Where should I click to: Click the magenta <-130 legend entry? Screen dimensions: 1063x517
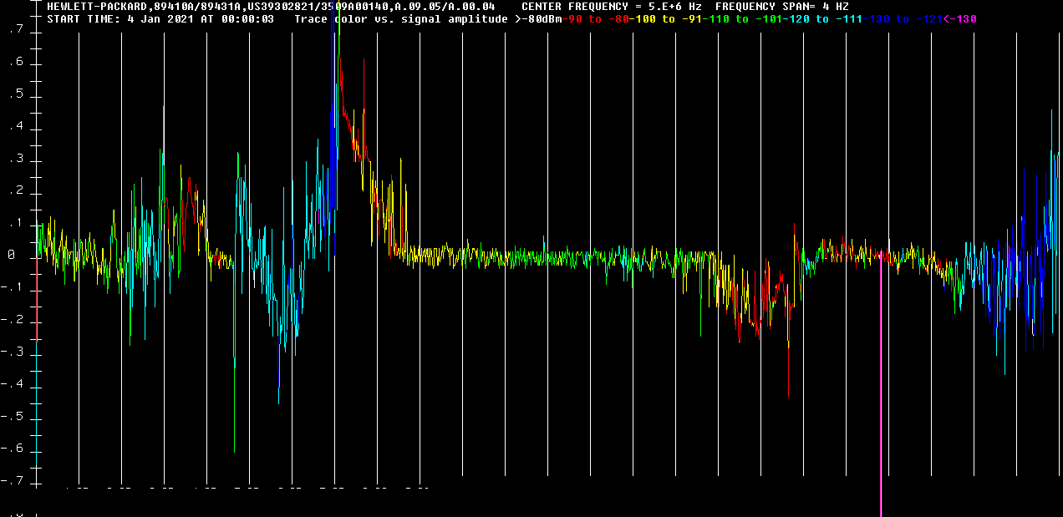(959, 19)
